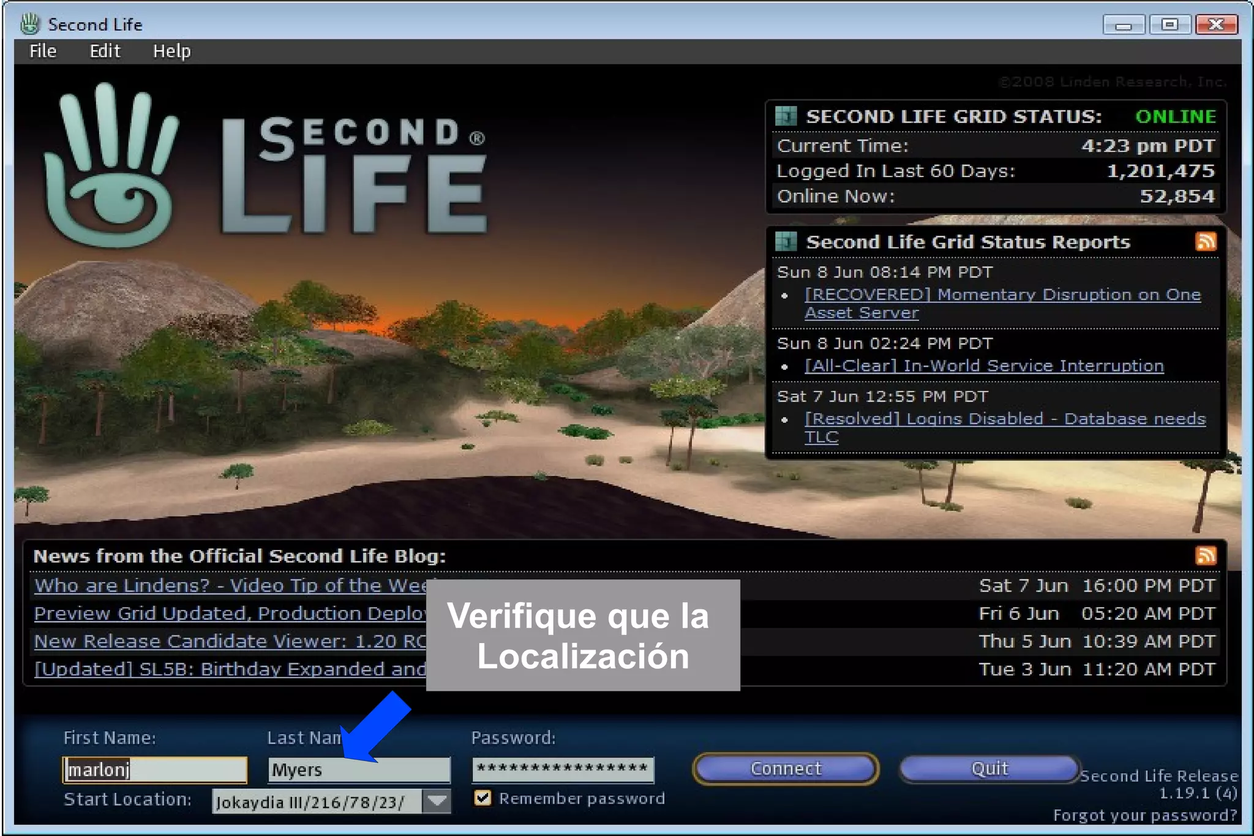Click the large Second Life hand-eye logo
Screen dimensions: 1254x836
pyautogui.click(x=111, y=166)
